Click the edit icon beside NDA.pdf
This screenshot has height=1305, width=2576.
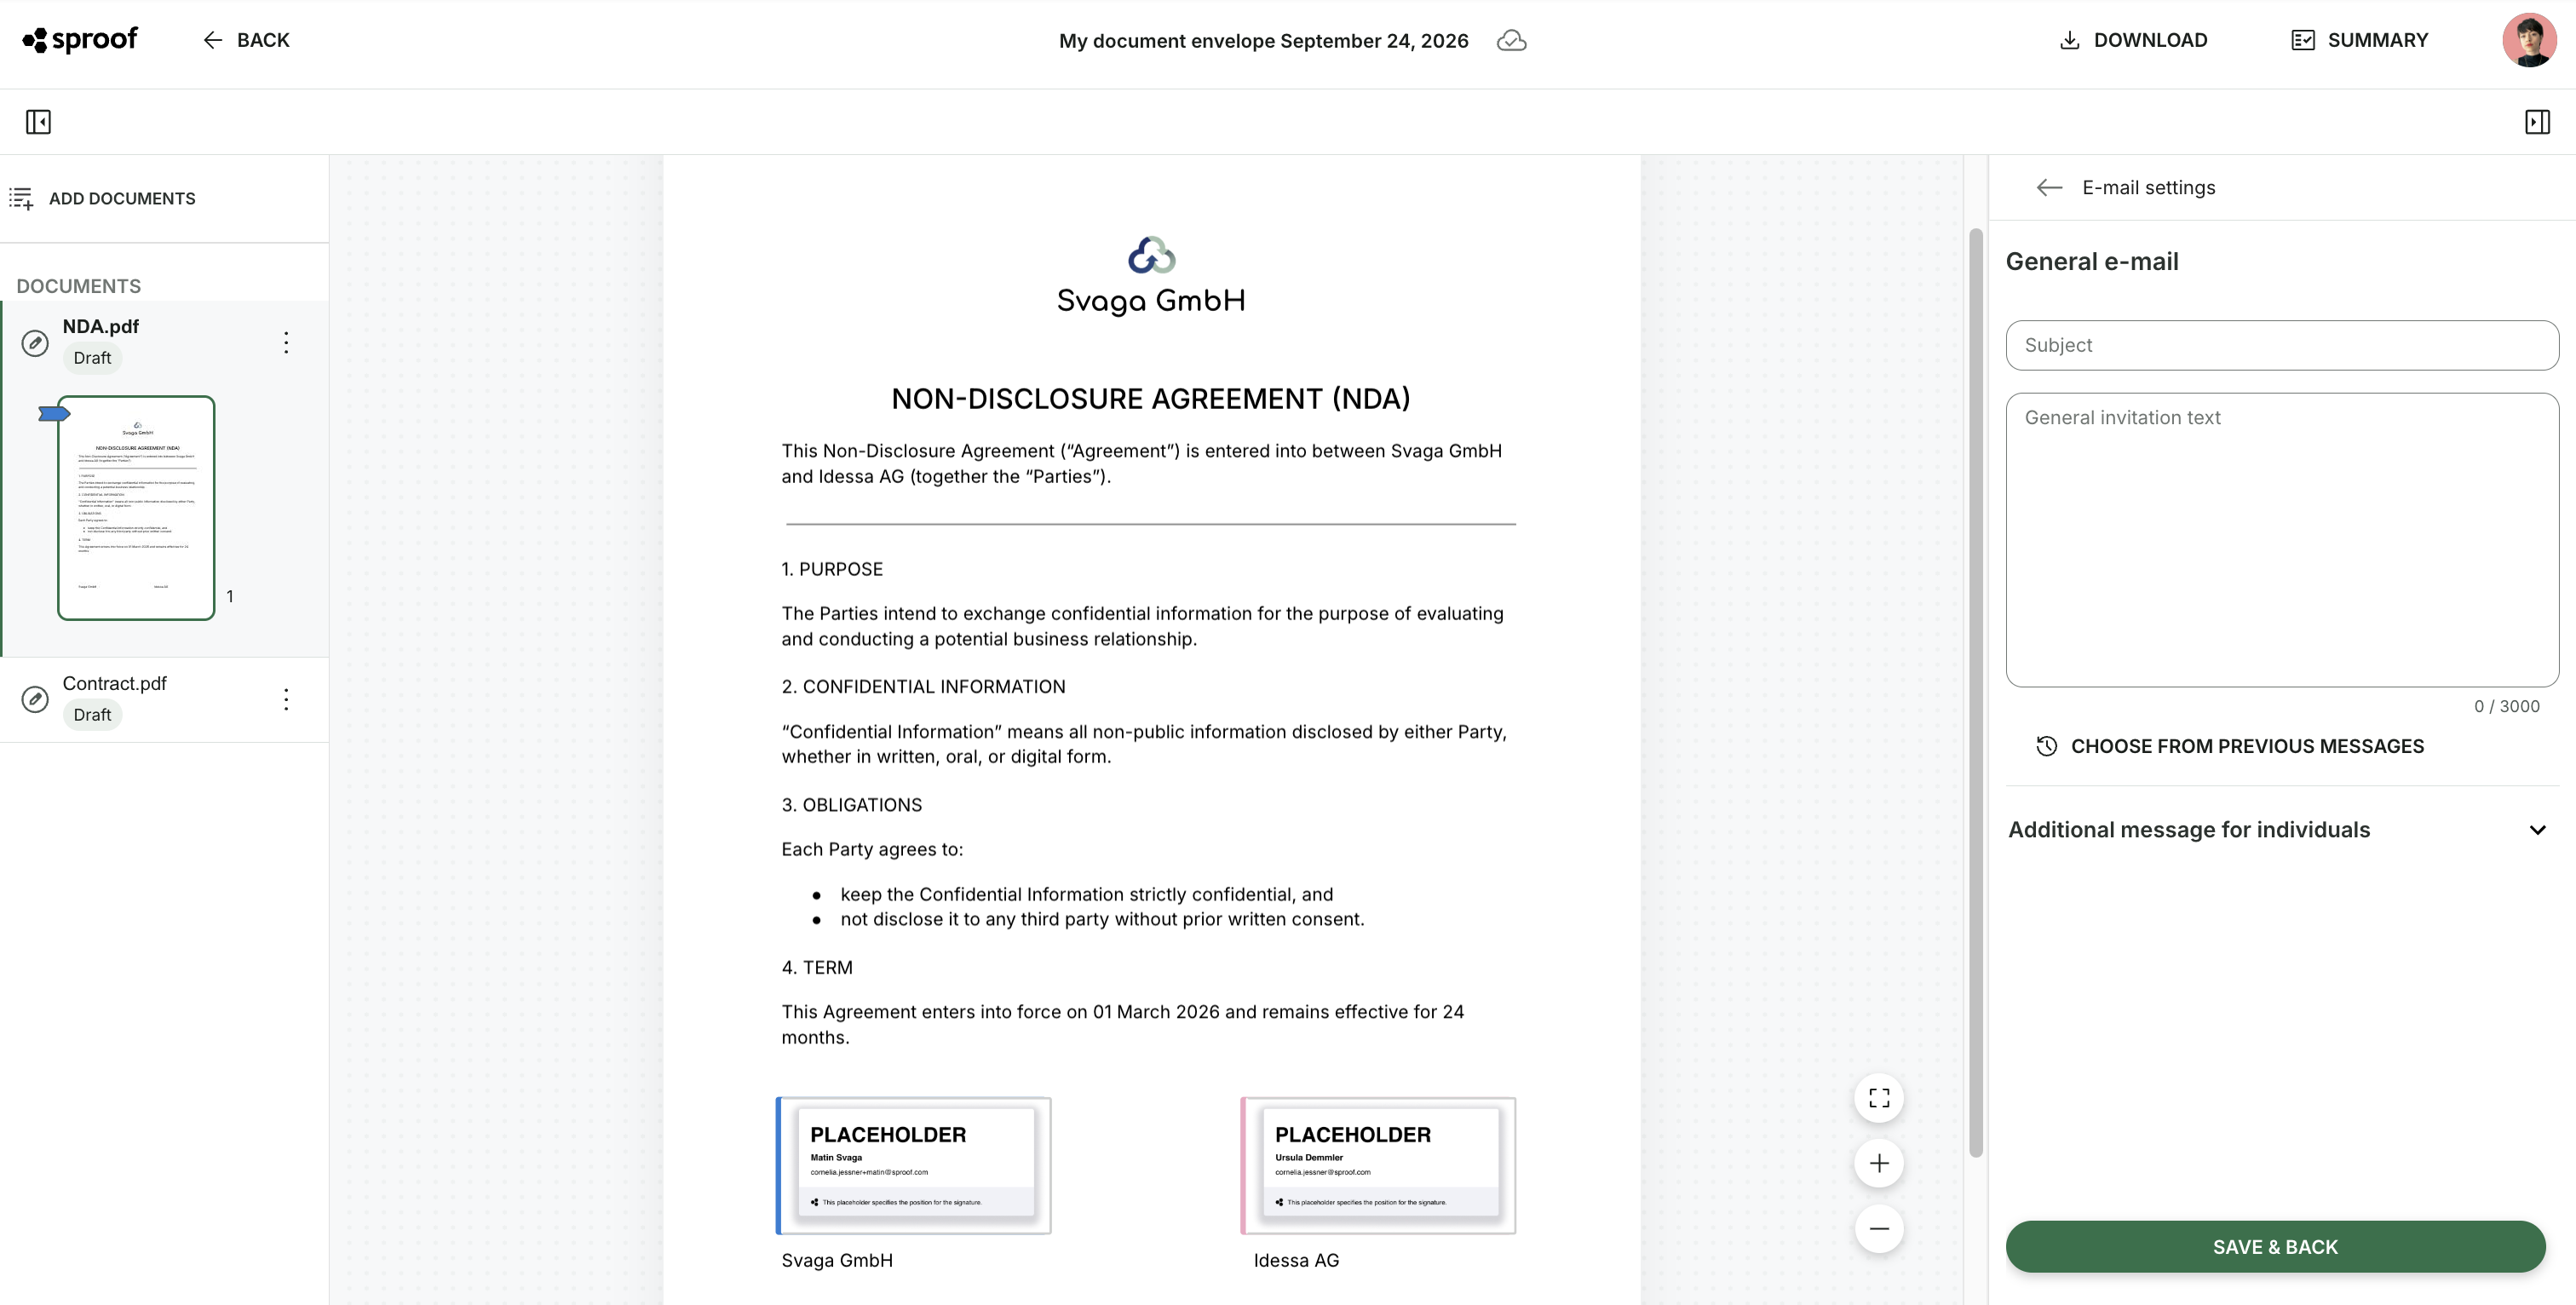tap(35, 343)
